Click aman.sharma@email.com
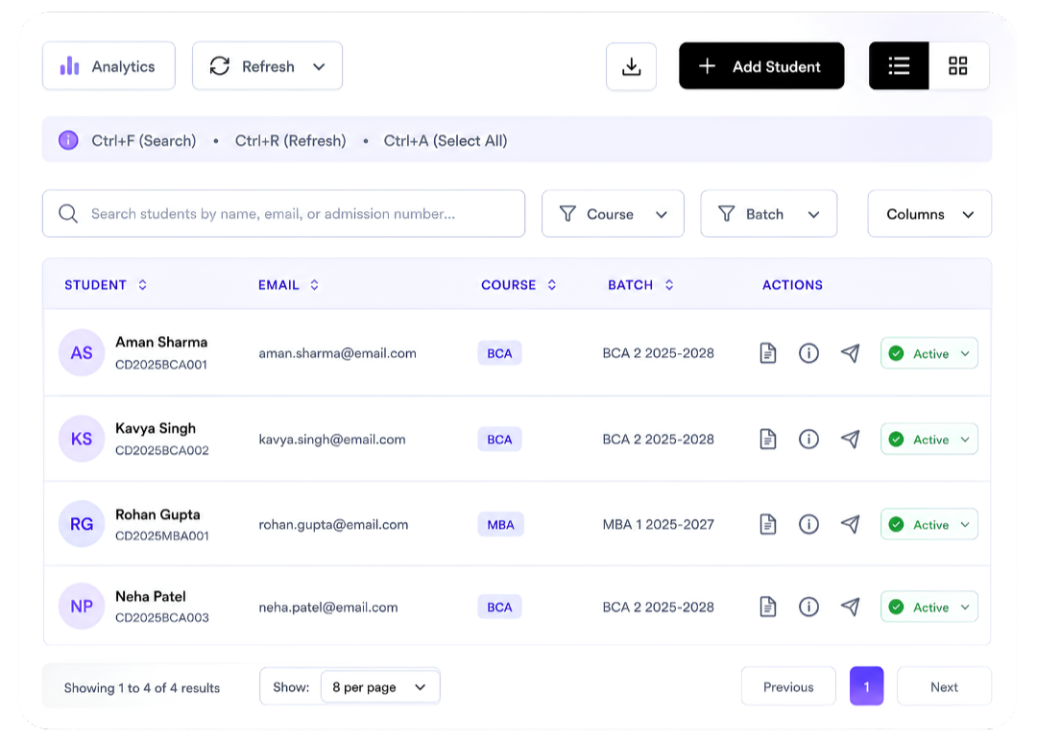1037x740 pixels. 337,353
